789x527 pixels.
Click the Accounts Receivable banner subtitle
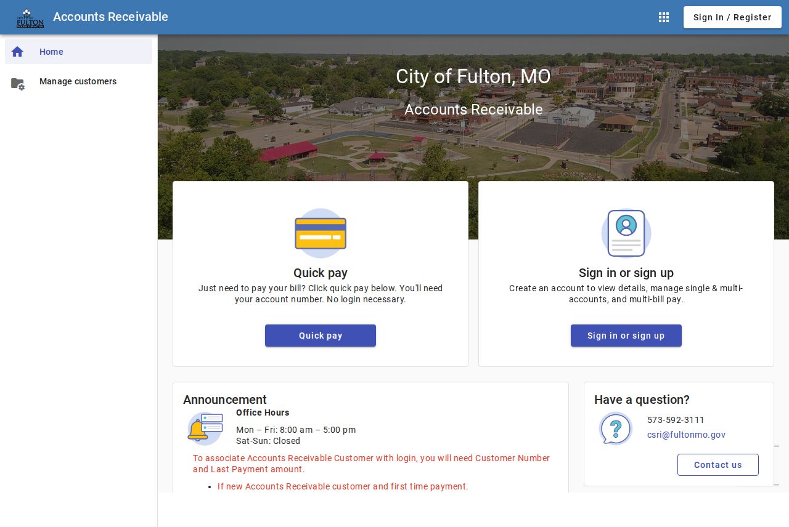pyautogui.click(x=473, y=110)
